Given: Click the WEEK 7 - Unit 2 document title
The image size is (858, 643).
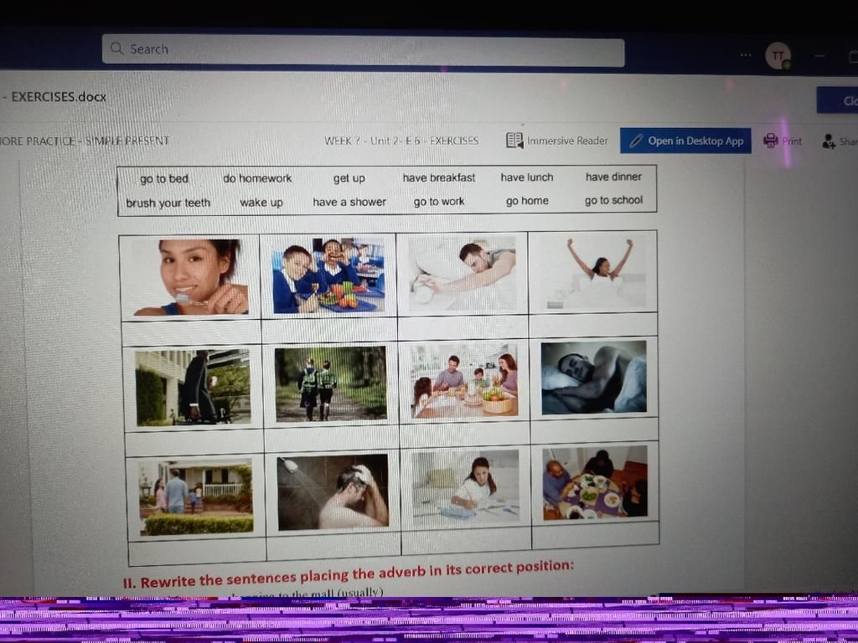Looking at the screenshot, I should tap(401, 141).
